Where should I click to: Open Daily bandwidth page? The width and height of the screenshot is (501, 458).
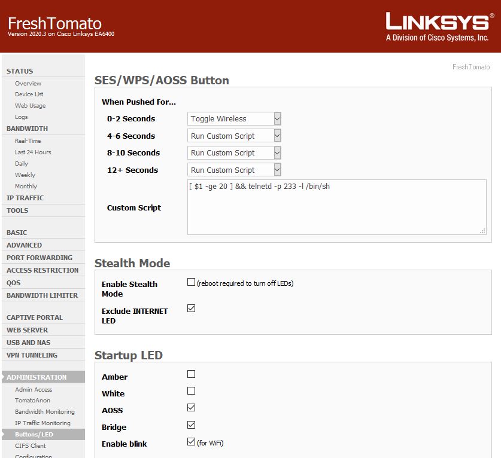click(x=22, y=164)
